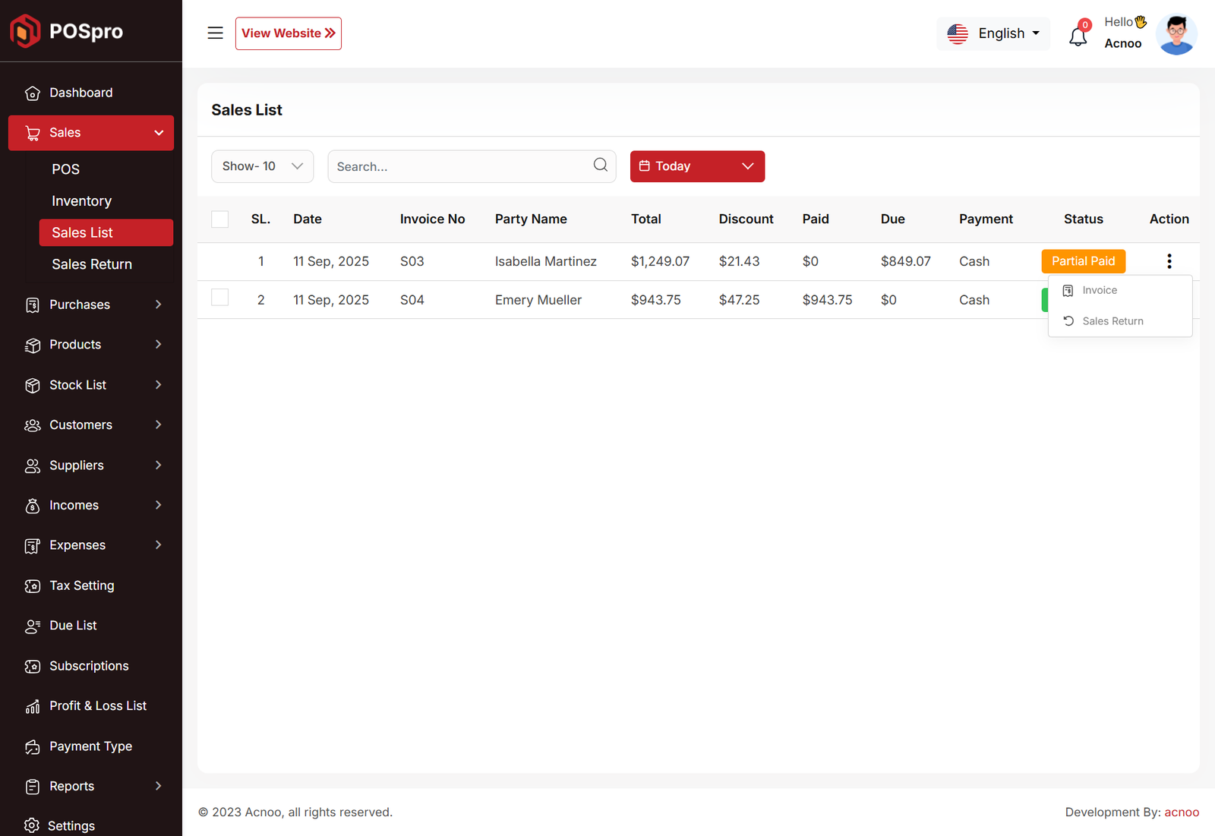Viewport: 1215px width, 836px height.
Task: Click the hamburger menu icon
Action: 215,33
